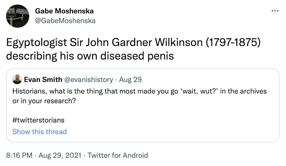Screen dimensions: 286x166
Task: Click Show this thread
Action: tap(39, 132)
